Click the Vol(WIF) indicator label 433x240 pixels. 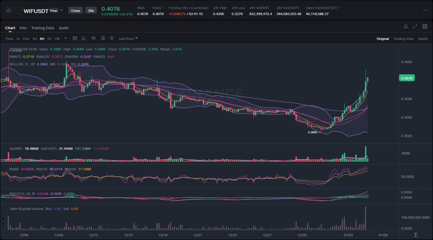tap(16, 148)
